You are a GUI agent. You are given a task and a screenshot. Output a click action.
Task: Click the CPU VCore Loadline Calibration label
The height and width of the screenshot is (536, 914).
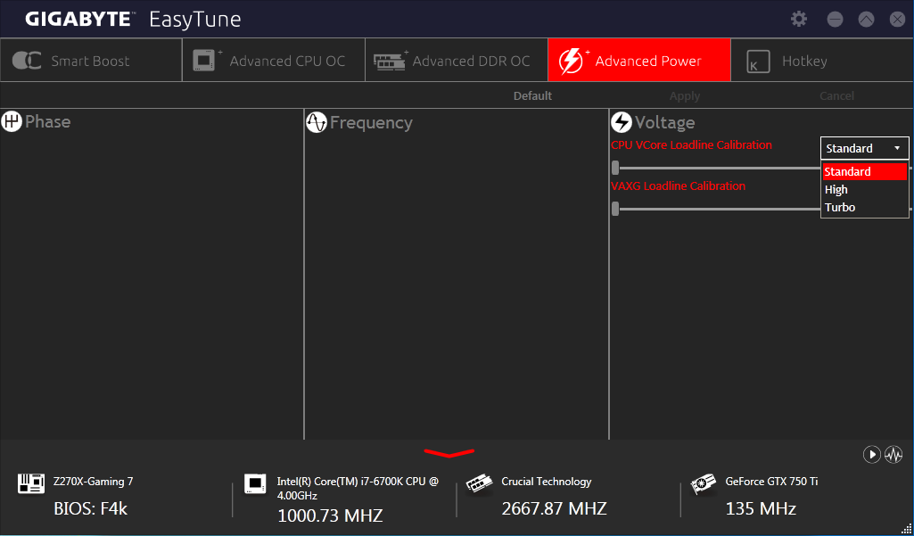(x=691, y=144)
